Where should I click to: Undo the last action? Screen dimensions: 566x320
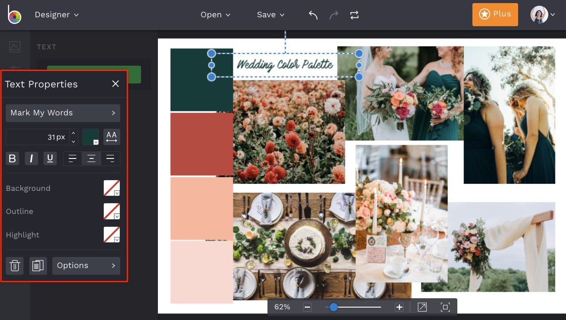coord(313,15)
